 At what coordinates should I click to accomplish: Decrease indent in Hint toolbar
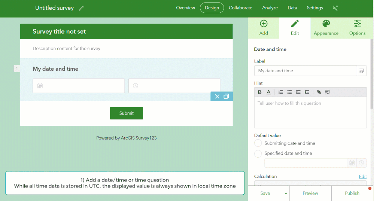click(298, 92)
